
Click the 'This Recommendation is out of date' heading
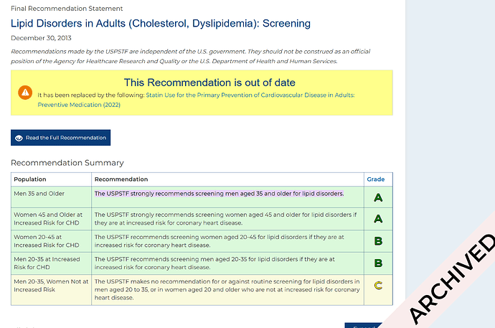click(202, 83)
